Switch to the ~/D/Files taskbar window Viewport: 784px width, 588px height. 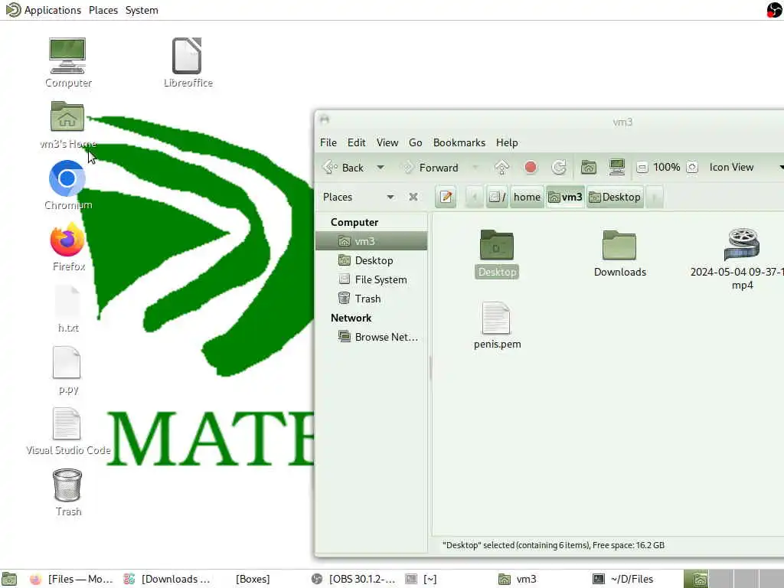click(623, 579)
